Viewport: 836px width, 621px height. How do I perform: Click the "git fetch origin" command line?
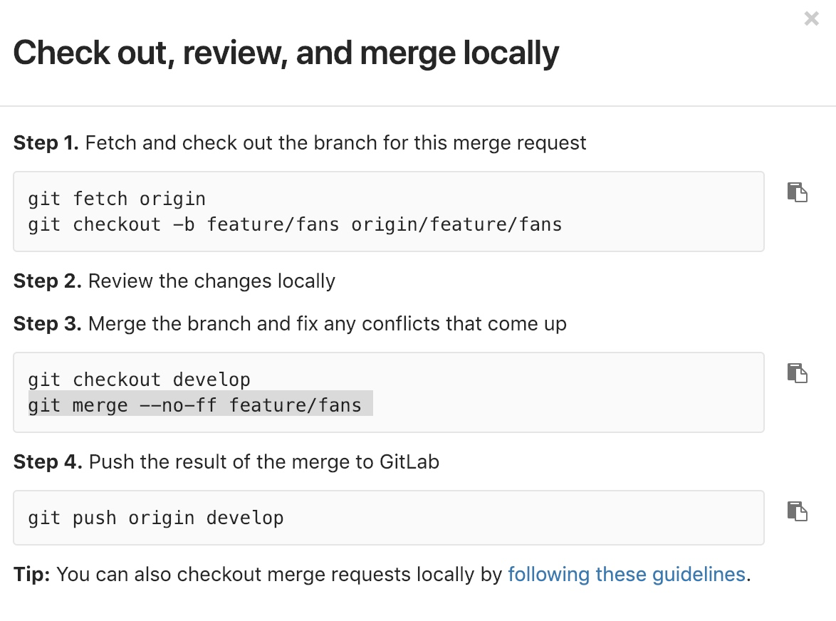click(x=117, y=199)
